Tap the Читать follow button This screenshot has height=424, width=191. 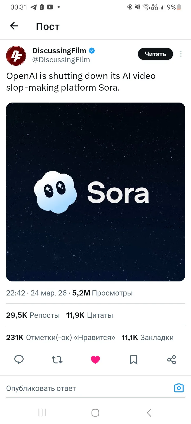coord(155,54)
